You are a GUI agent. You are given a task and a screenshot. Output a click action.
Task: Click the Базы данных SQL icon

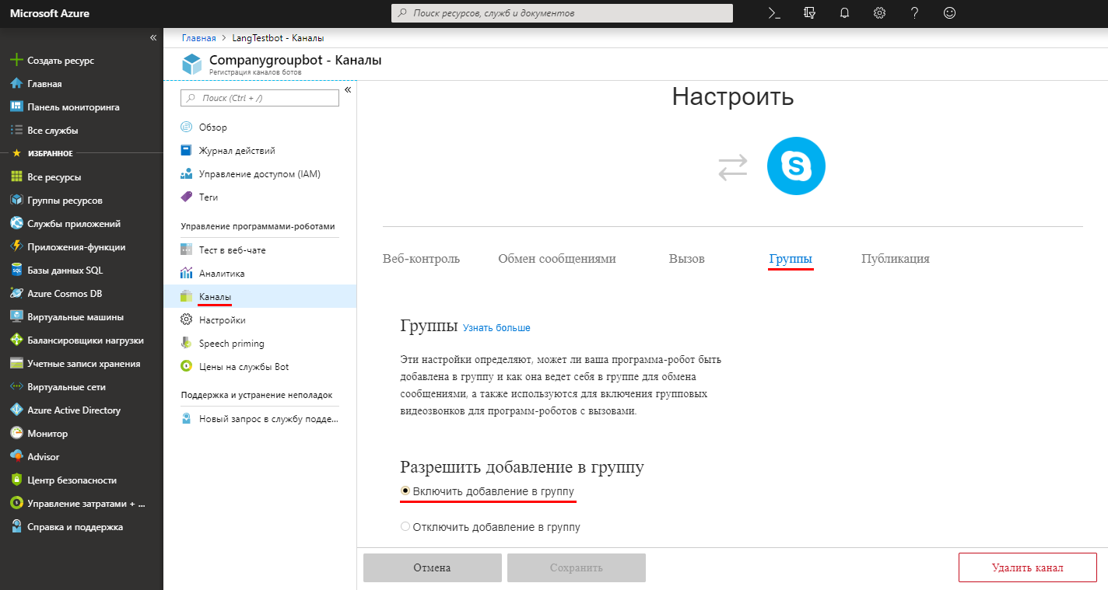coord(16,271)
